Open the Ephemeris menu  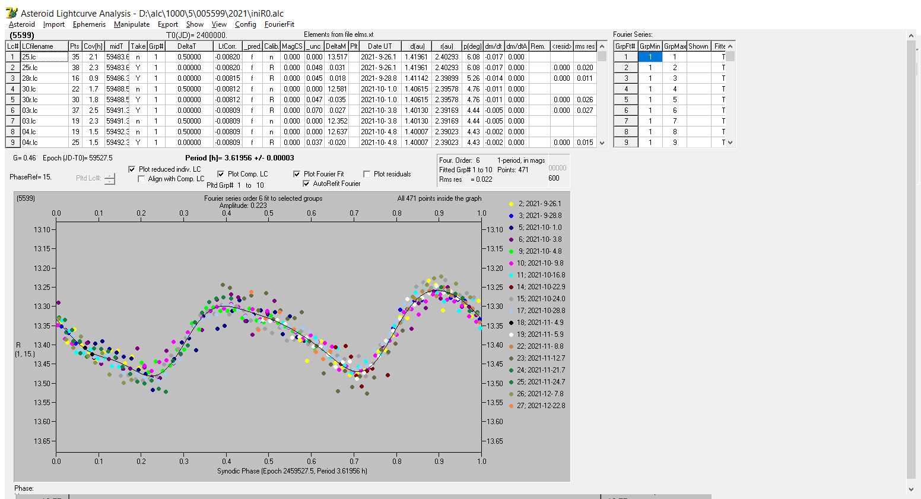click(89, 24)
